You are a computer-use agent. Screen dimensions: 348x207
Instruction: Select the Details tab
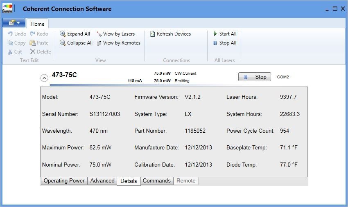129,181
